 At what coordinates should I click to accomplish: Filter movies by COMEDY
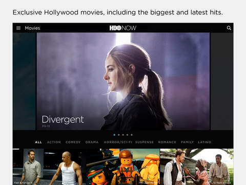(x=73, y=142)
